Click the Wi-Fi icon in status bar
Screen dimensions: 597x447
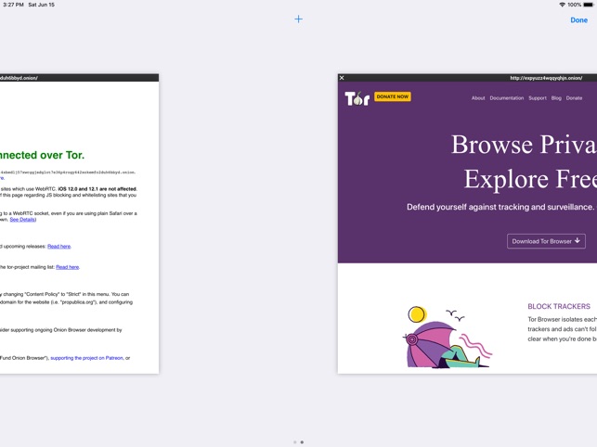[562, 5]
